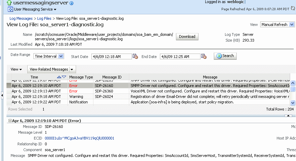Expand the View Related Messages dropdown arrow

pos(72,70)
